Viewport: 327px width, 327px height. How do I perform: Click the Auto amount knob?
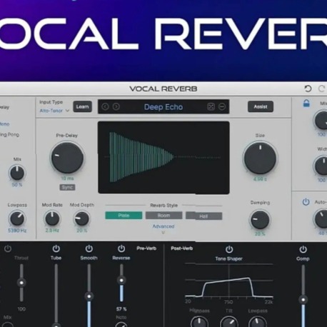point(321,218)
